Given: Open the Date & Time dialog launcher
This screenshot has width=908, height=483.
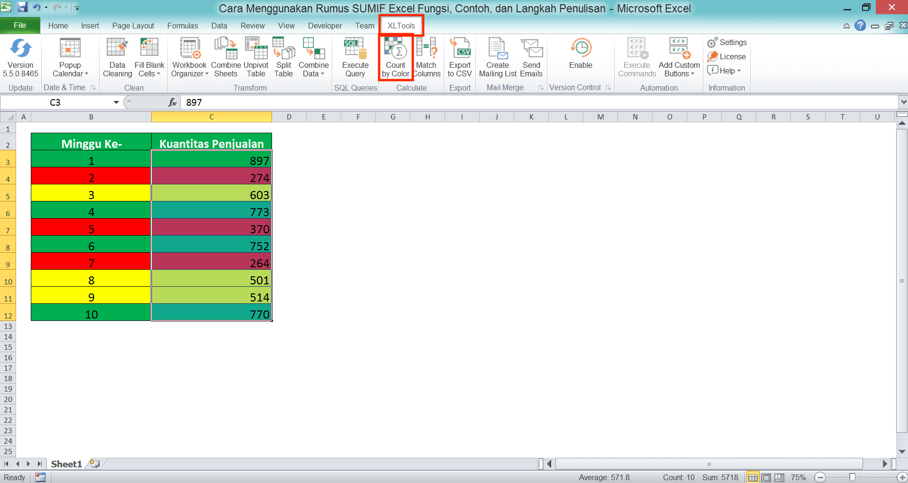Looking at the screenshot, I should [x=93, y=88].
